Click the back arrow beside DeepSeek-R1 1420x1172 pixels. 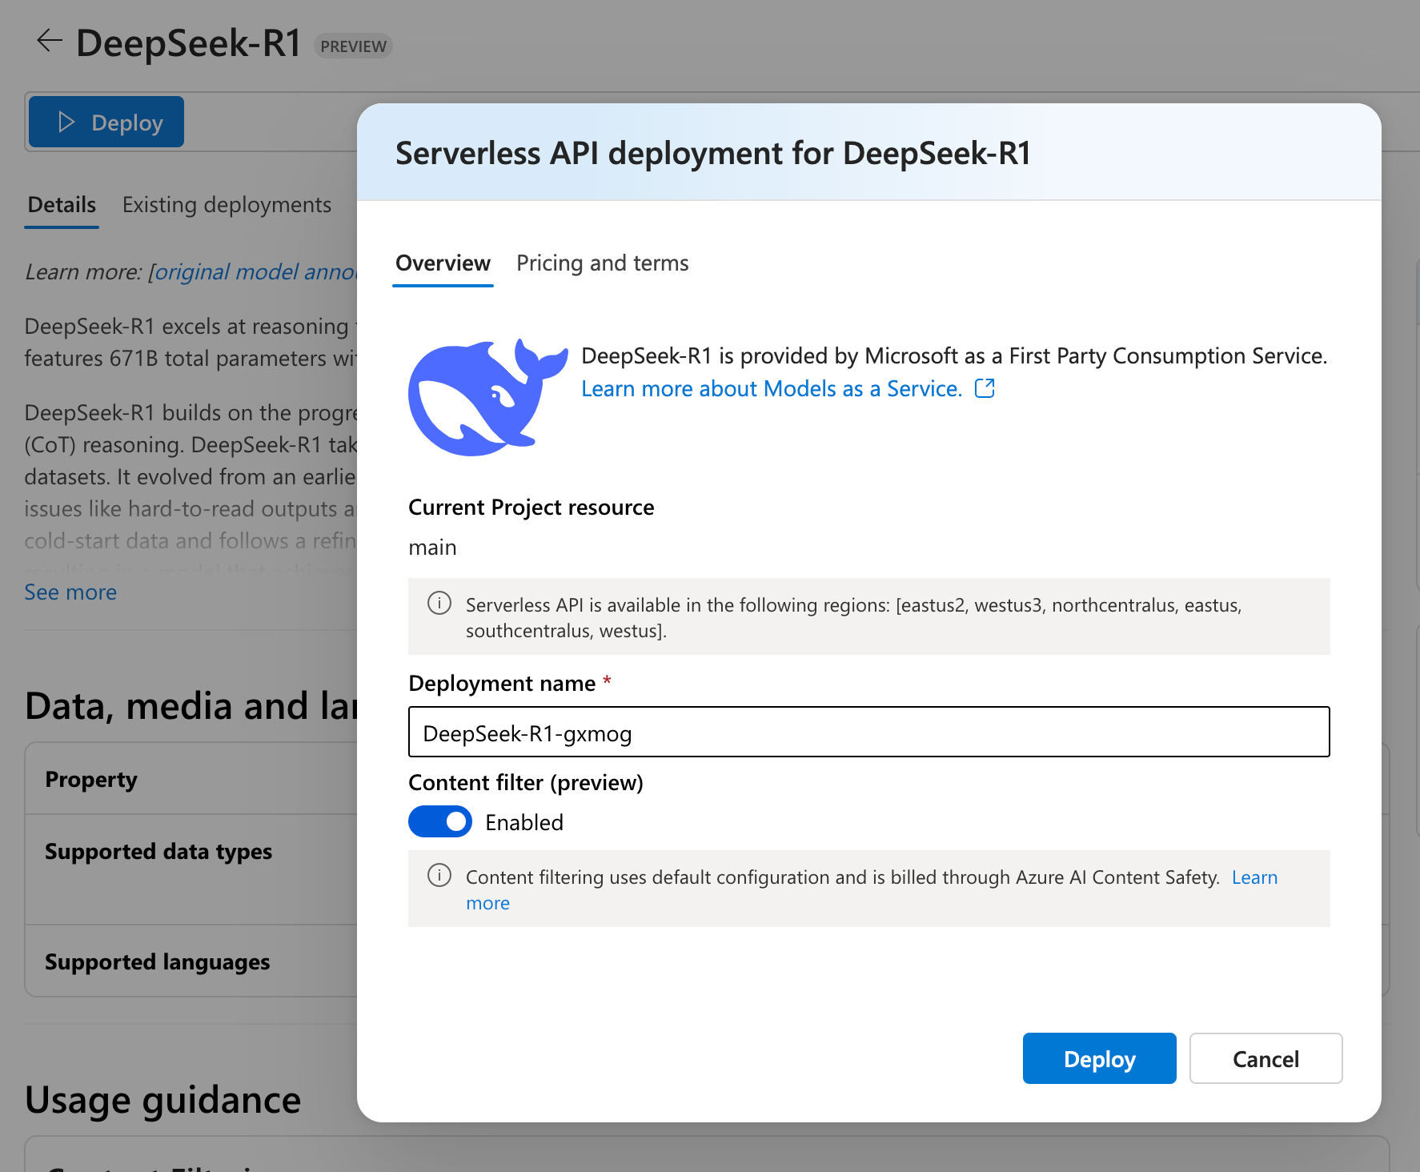coord(50,41)
